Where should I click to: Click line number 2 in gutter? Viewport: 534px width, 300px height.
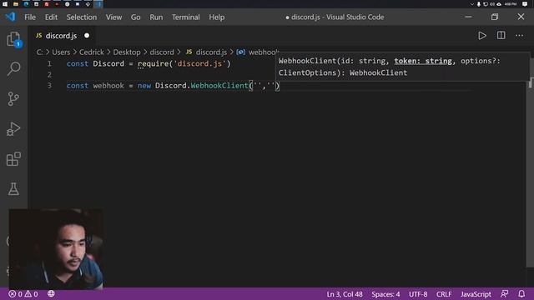pos(49,74)
